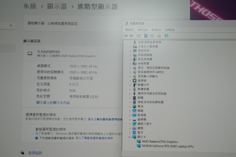Screen dimensions: 236x157
Task: Open 深入了解有關重新整理的頻率 link
Action: click(x=105, y=119)
